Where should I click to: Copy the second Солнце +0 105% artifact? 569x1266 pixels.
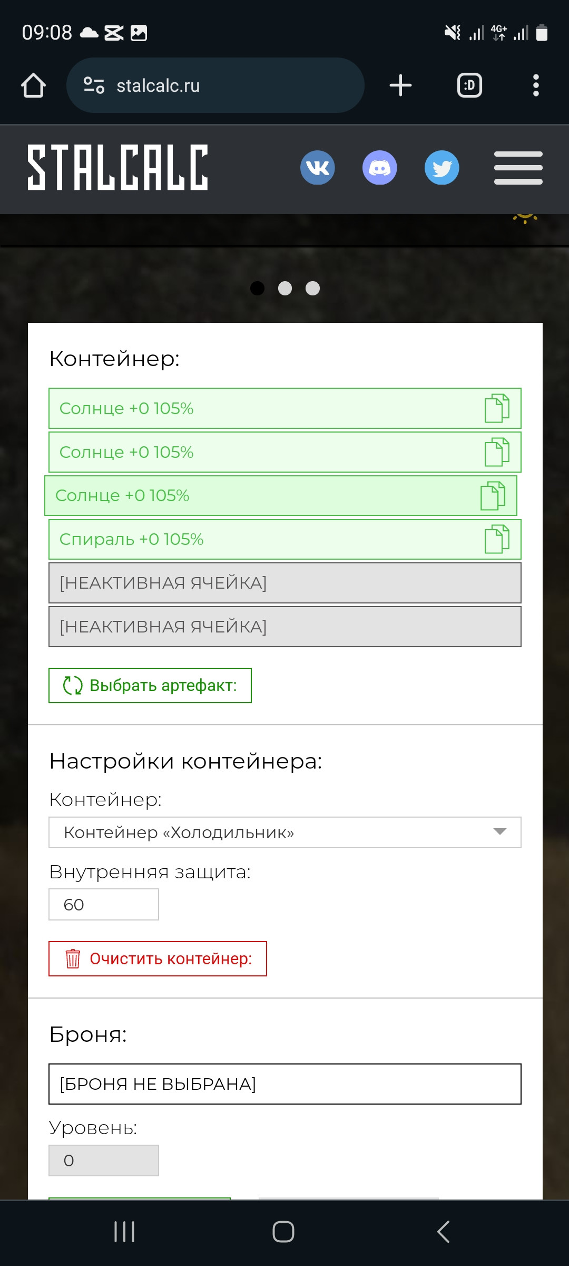click(x=497, y=452)
